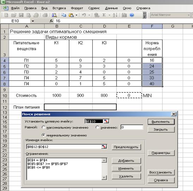Click range selector icon beside $E$10 field
This screenshot has width=193, height=191.
pyautogui.click(x=106, y=121)
